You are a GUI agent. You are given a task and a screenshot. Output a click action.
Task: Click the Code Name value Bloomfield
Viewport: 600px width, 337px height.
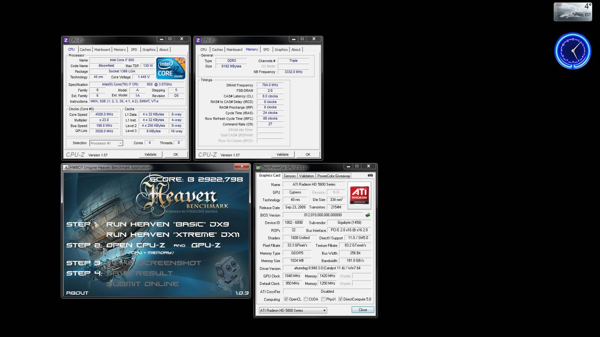(x=106, y=66)
